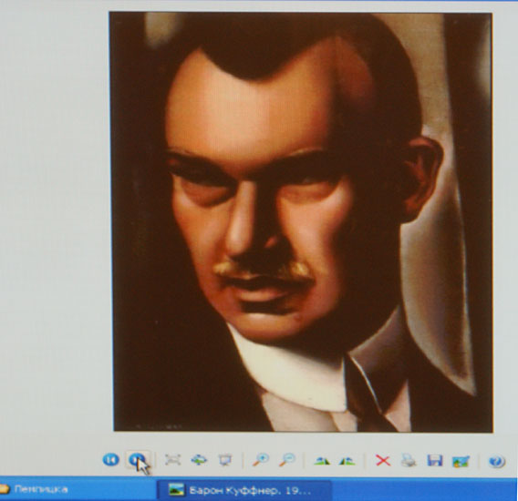Screen dimensions: 518x501
Task: Zoom out with the minus magnifier
Action: [287, 460]
